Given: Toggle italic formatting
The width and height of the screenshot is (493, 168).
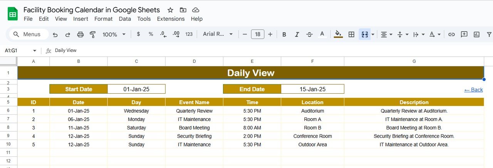Looking at the screenshot, I should click(x=297, y=34).
